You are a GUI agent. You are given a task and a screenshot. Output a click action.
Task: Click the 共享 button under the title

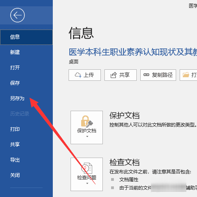click(121, 75)
